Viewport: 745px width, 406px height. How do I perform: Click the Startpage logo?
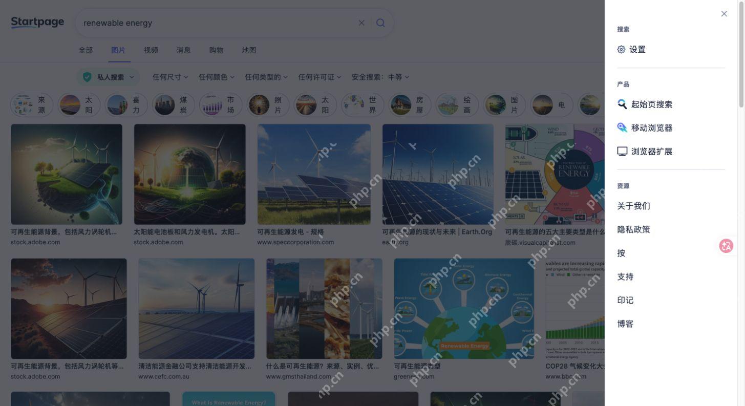(x=37, y=22)
